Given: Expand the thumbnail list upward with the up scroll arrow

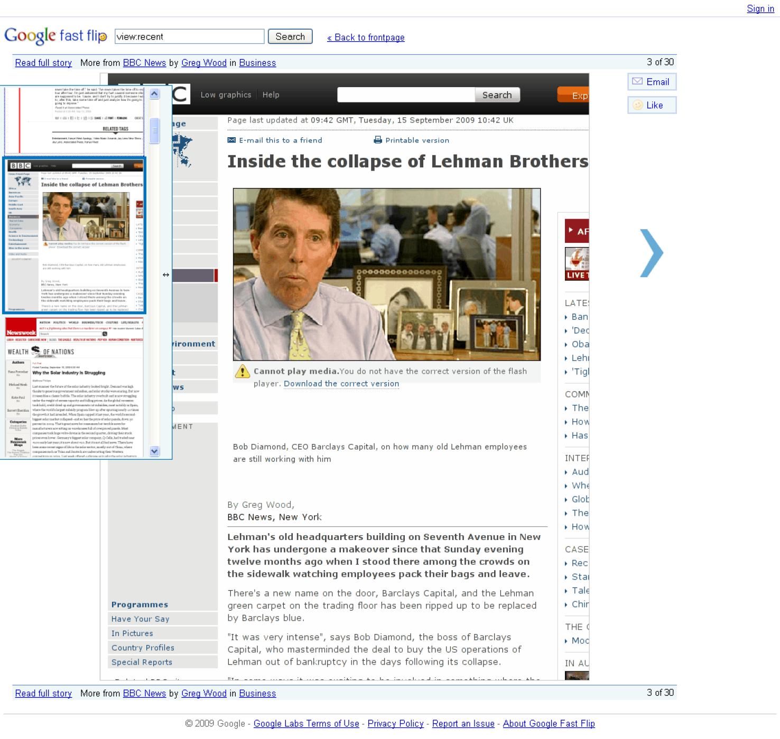Looking at the screenshot, I should tap(154, 93).
